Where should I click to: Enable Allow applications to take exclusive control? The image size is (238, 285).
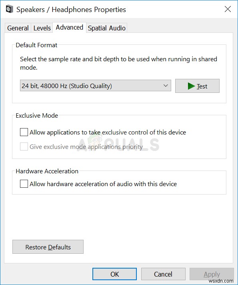(x=24, y=132)
